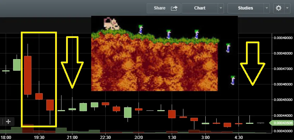Click the 0.00046000 price axis label
The width and height of the screenshot is (294, 140).
(283, 84)
